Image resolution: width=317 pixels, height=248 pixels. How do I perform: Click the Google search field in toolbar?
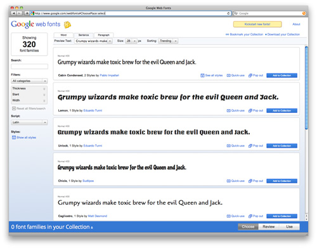(269, 13)
